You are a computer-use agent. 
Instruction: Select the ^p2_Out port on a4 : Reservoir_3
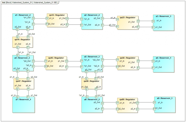click(x=33, y=61)
